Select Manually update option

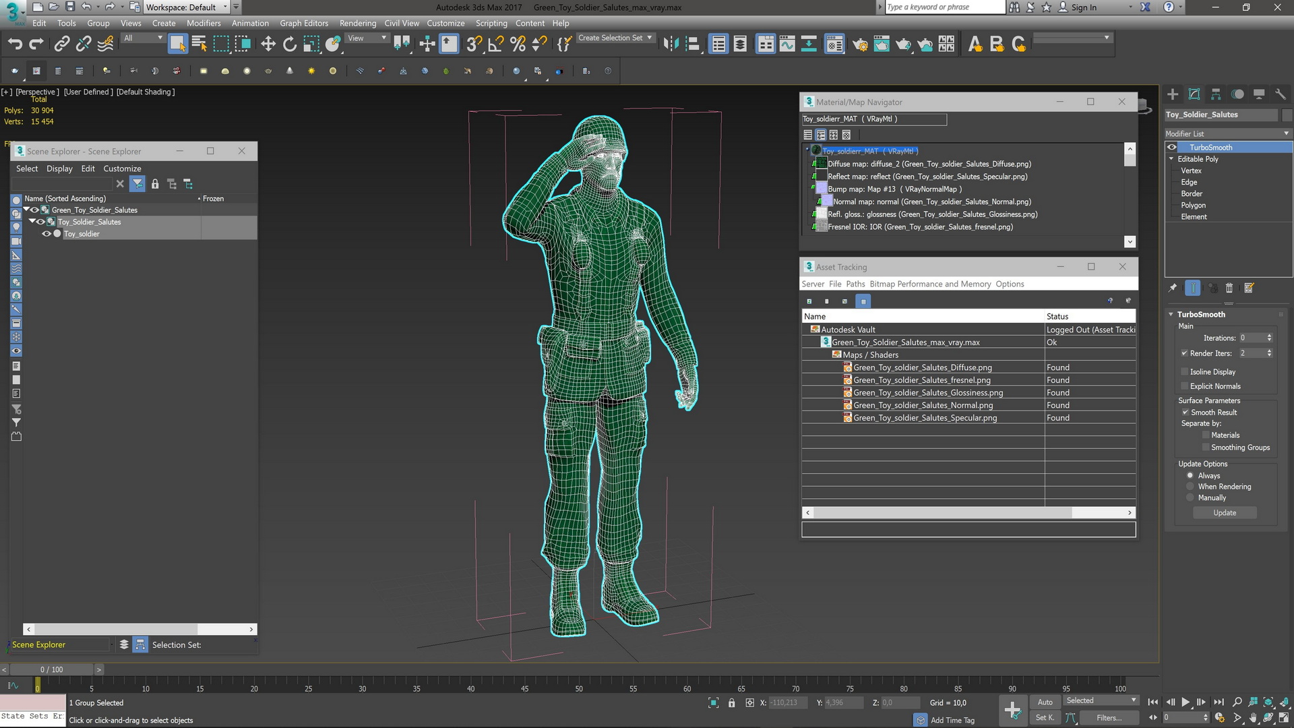[x=1190, y=498]
